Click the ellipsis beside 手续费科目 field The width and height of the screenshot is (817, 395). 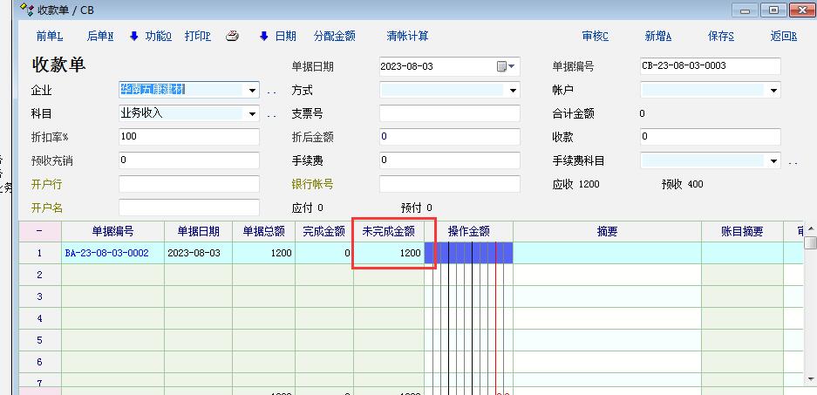pyautogui.click(x=793, y=161)
